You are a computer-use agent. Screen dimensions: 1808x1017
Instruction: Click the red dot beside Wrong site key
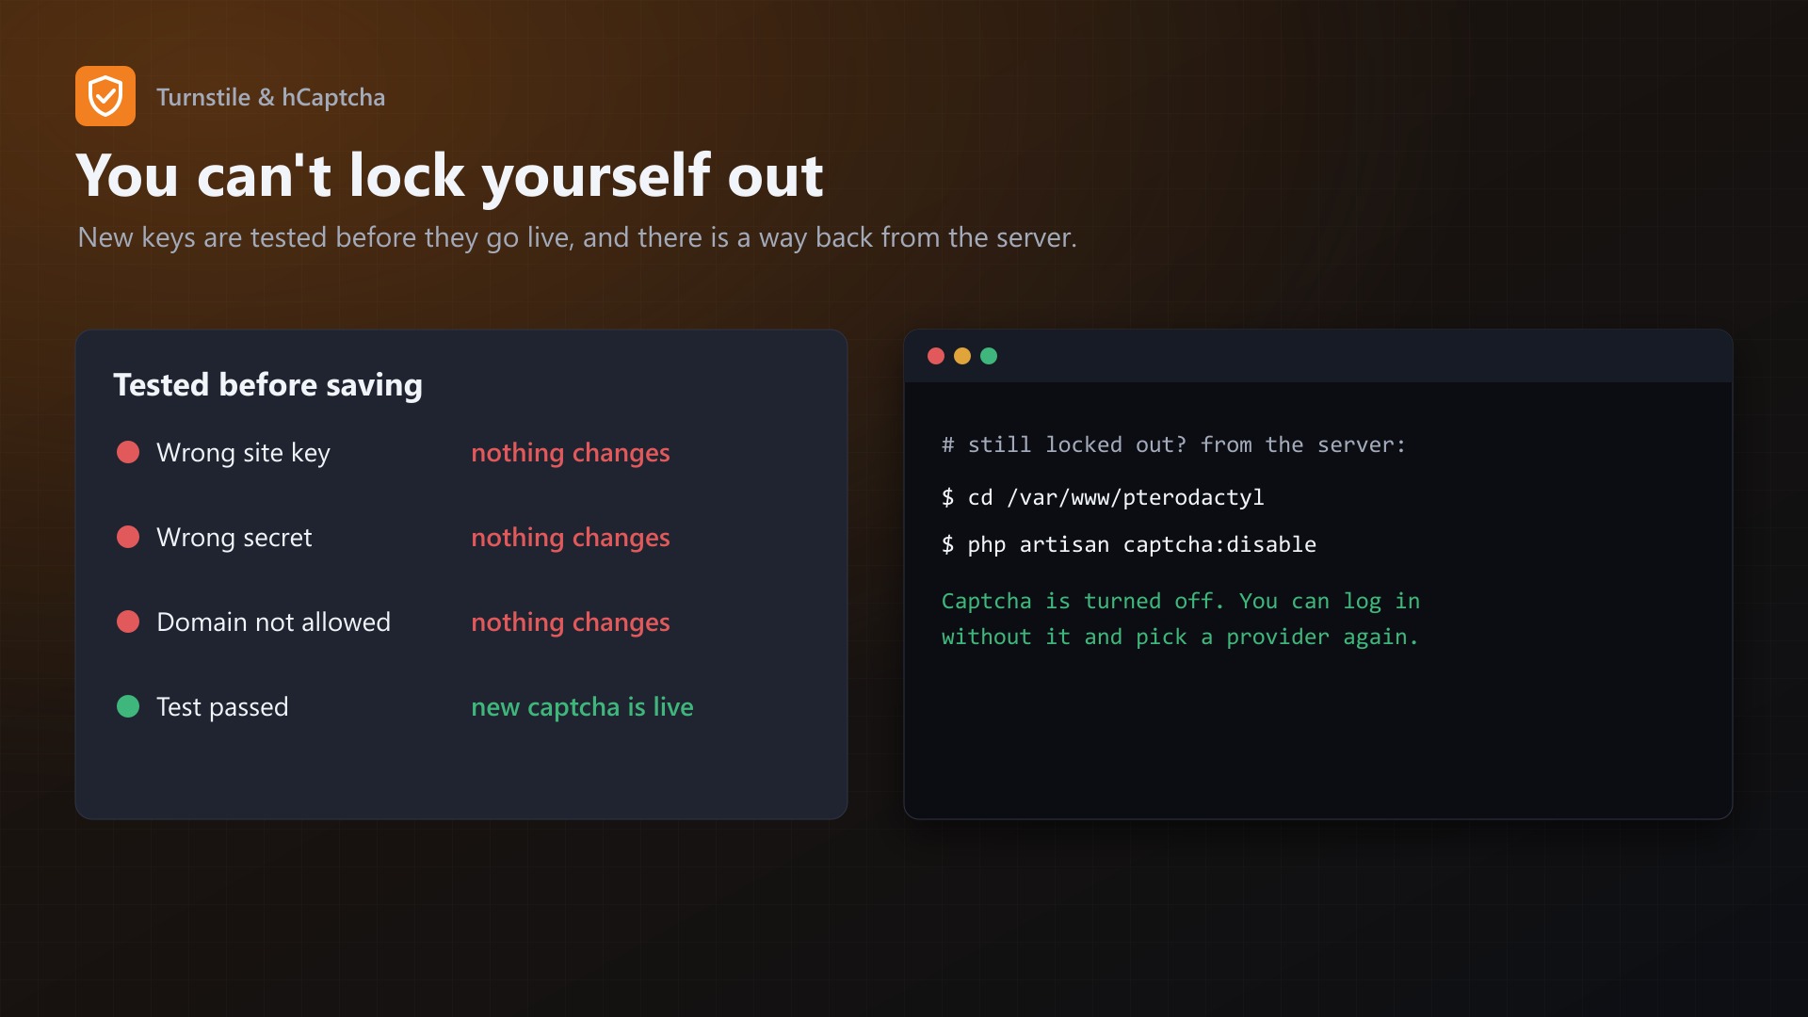128,452
